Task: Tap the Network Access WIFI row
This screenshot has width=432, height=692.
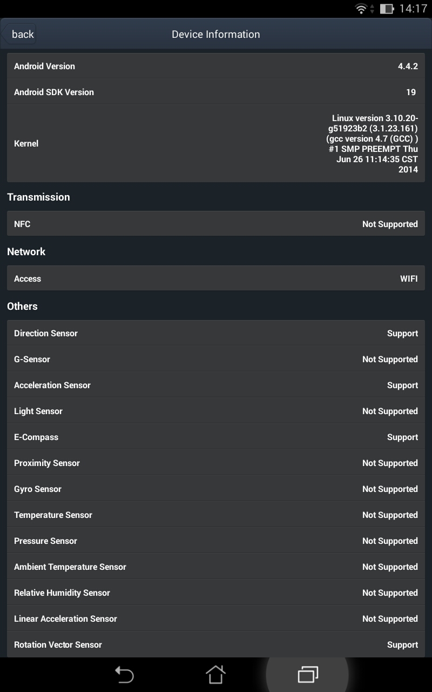Action: pos(216,278)
